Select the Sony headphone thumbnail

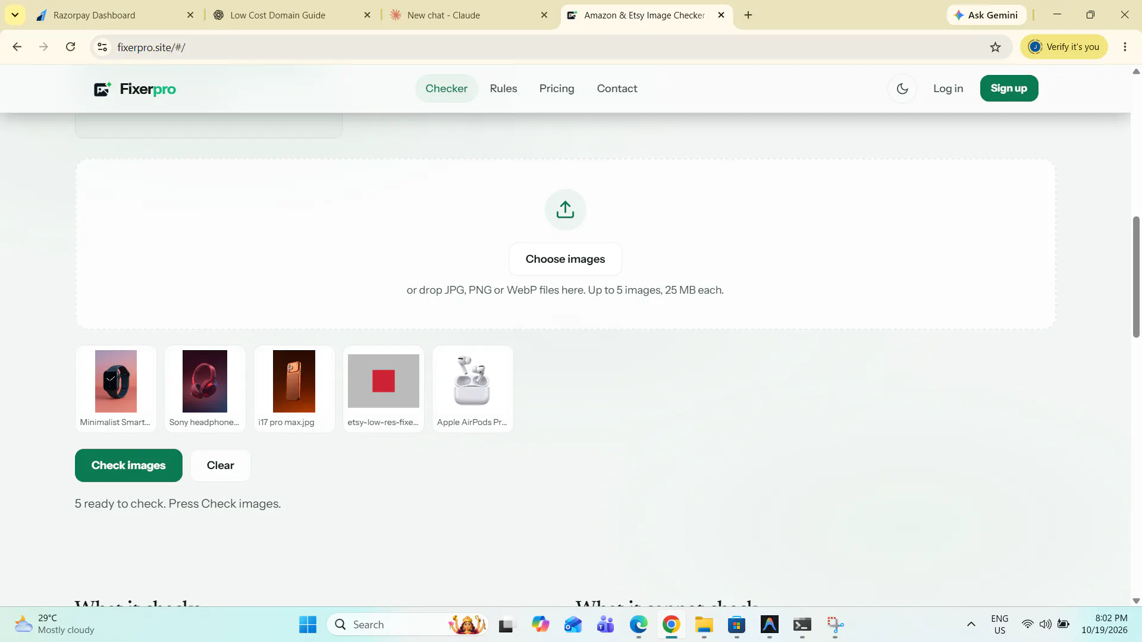pos(205,389)
